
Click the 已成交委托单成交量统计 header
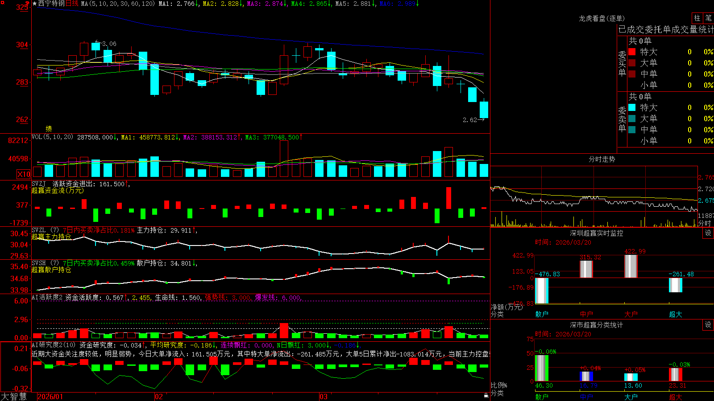(x=666, y=29)
